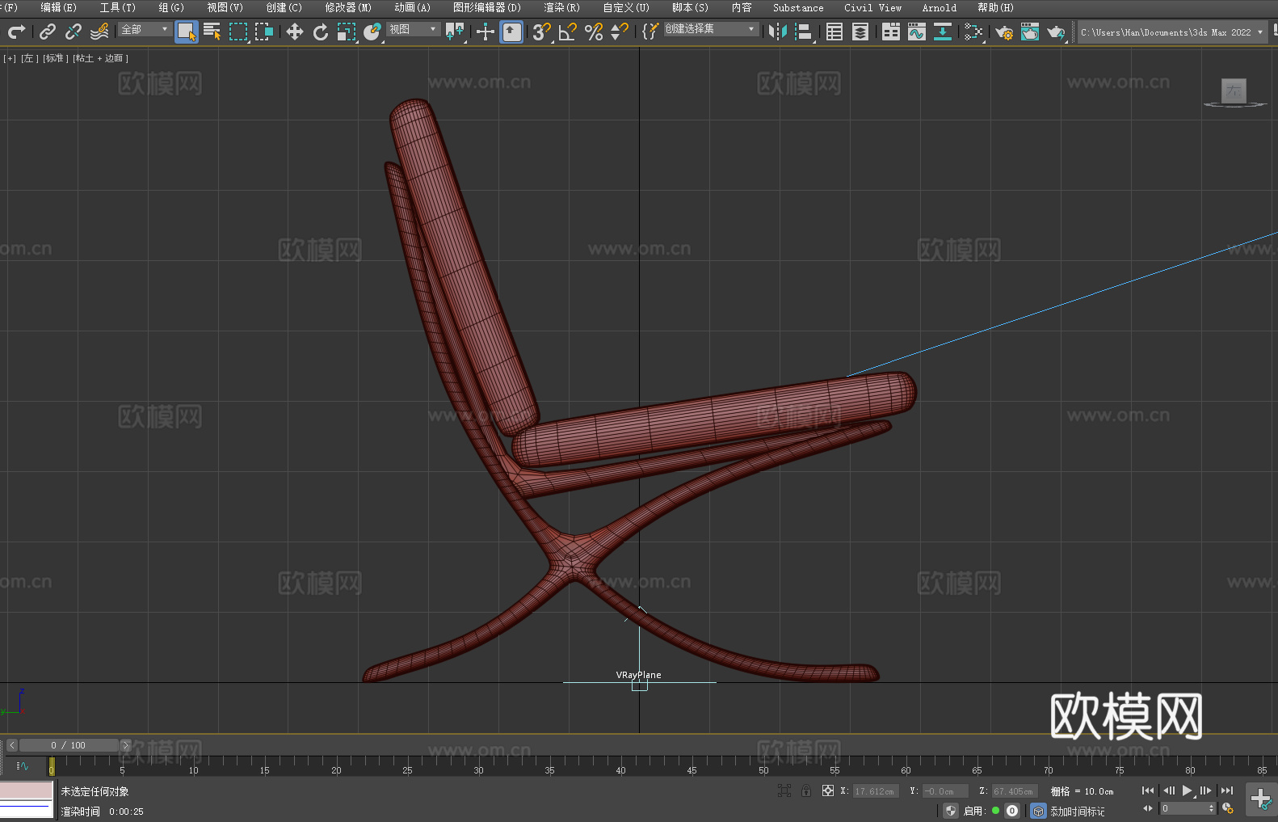Viewport: 1278px width, 822px height.
Task: Open 修改器(M) menu
Action: click(x=348, y=7)
